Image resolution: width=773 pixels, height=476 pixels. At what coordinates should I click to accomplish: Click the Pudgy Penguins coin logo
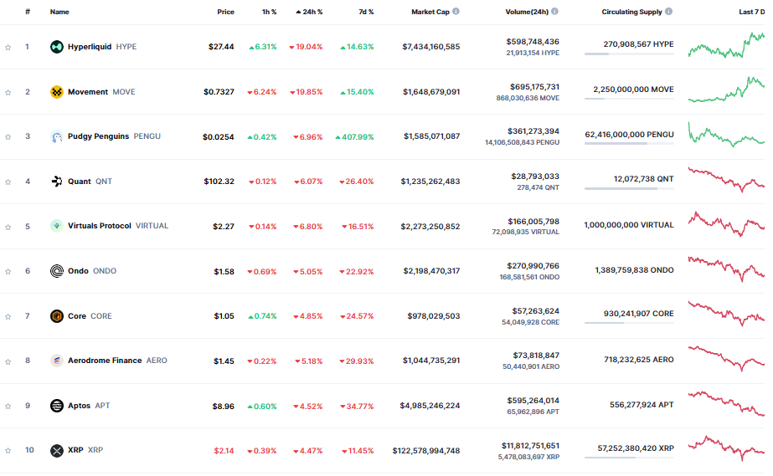tap(57, 136)
